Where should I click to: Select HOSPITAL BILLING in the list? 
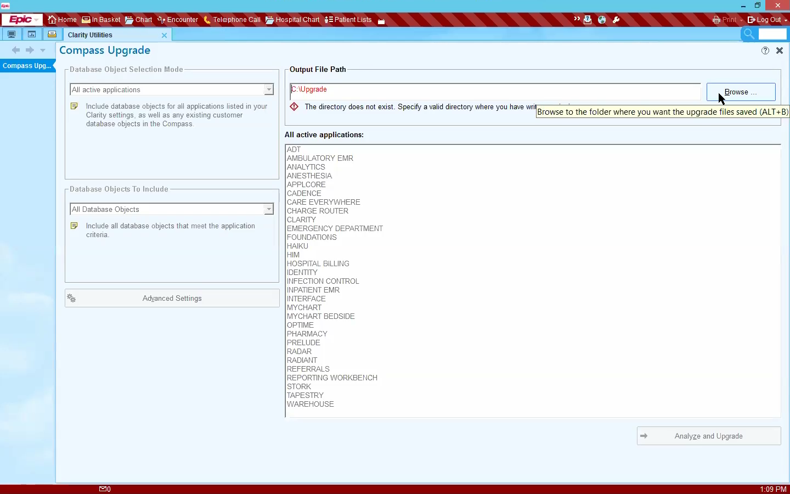318,263
